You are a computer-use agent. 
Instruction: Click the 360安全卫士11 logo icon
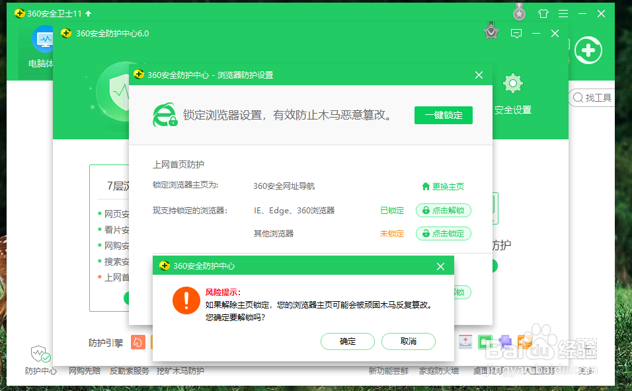point(19,13)
